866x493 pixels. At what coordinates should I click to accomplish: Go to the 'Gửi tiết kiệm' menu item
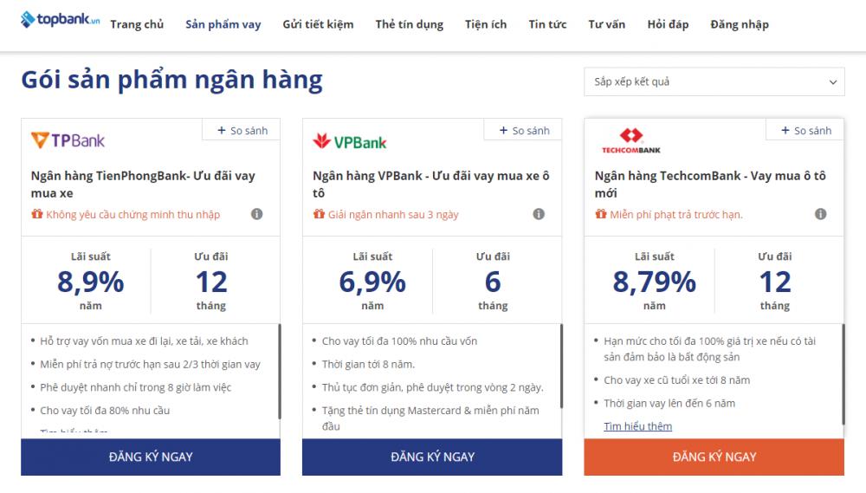318,24
